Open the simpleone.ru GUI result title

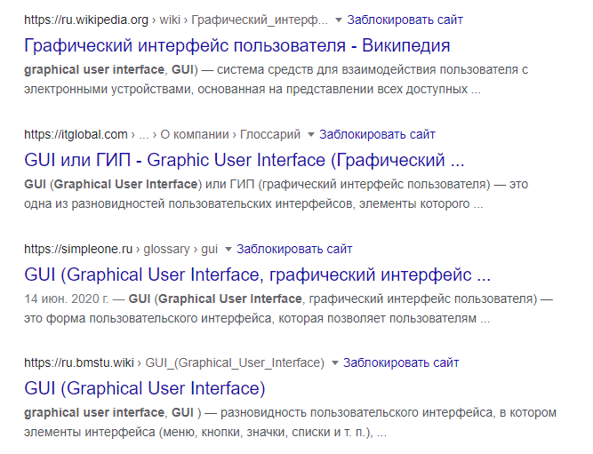tap(257, 275)
